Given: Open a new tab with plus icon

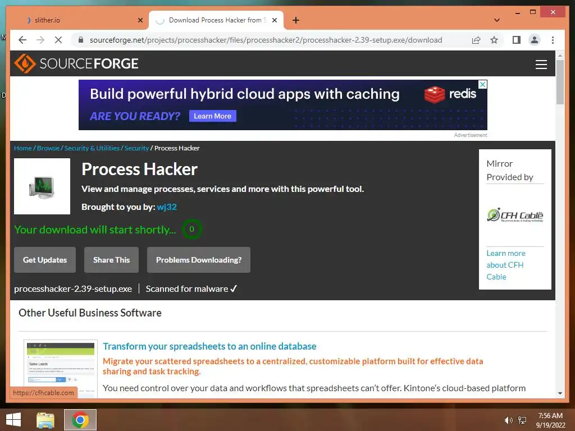Looking at the screenshot, I should 295,20.
